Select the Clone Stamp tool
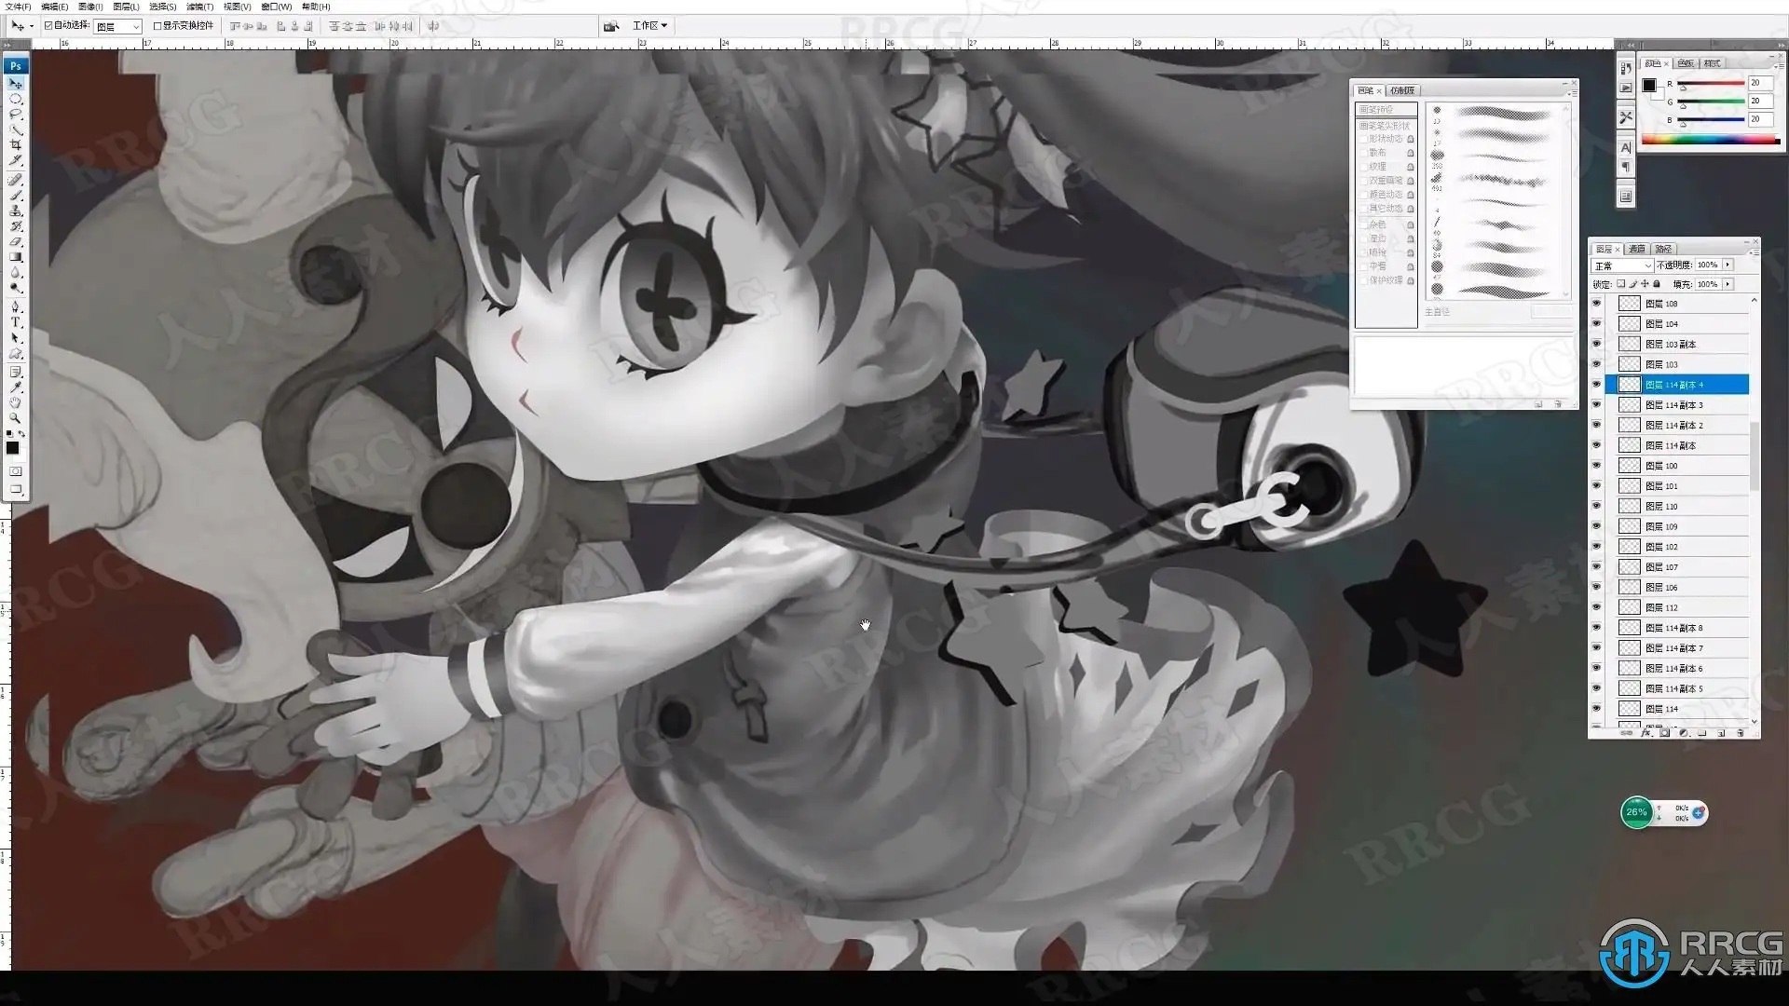The image size is (1789, 1006). click(16, 211)
